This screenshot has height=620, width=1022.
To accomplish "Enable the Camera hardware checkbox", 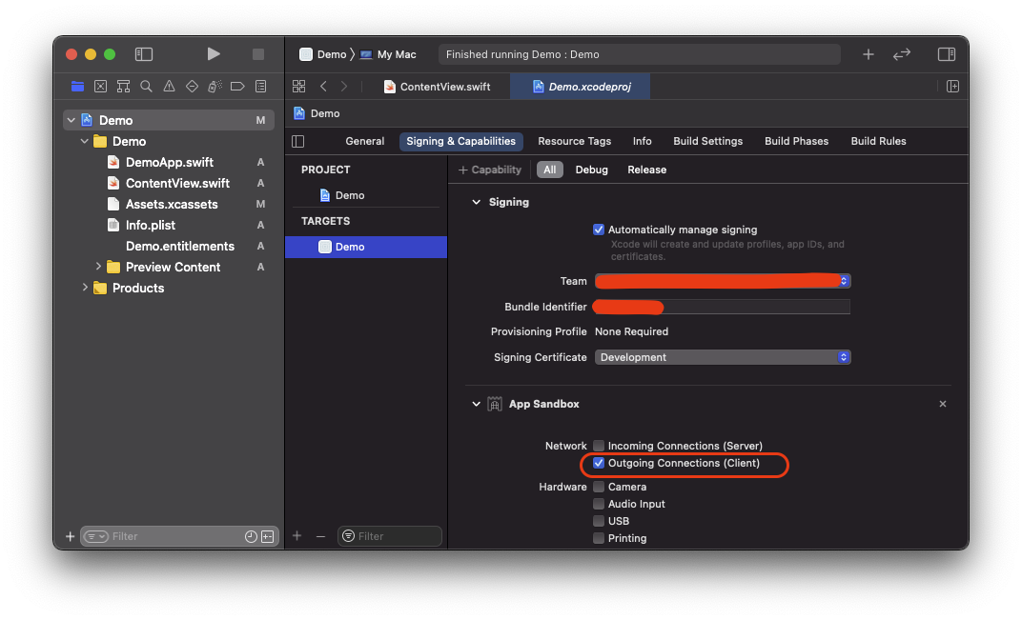I will [599, 487].
